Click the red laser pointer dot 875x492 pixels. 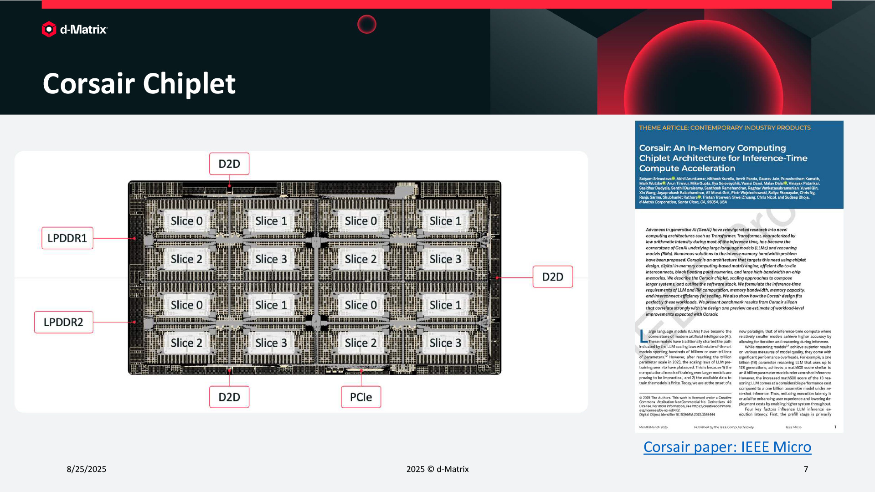click(366, 24)
